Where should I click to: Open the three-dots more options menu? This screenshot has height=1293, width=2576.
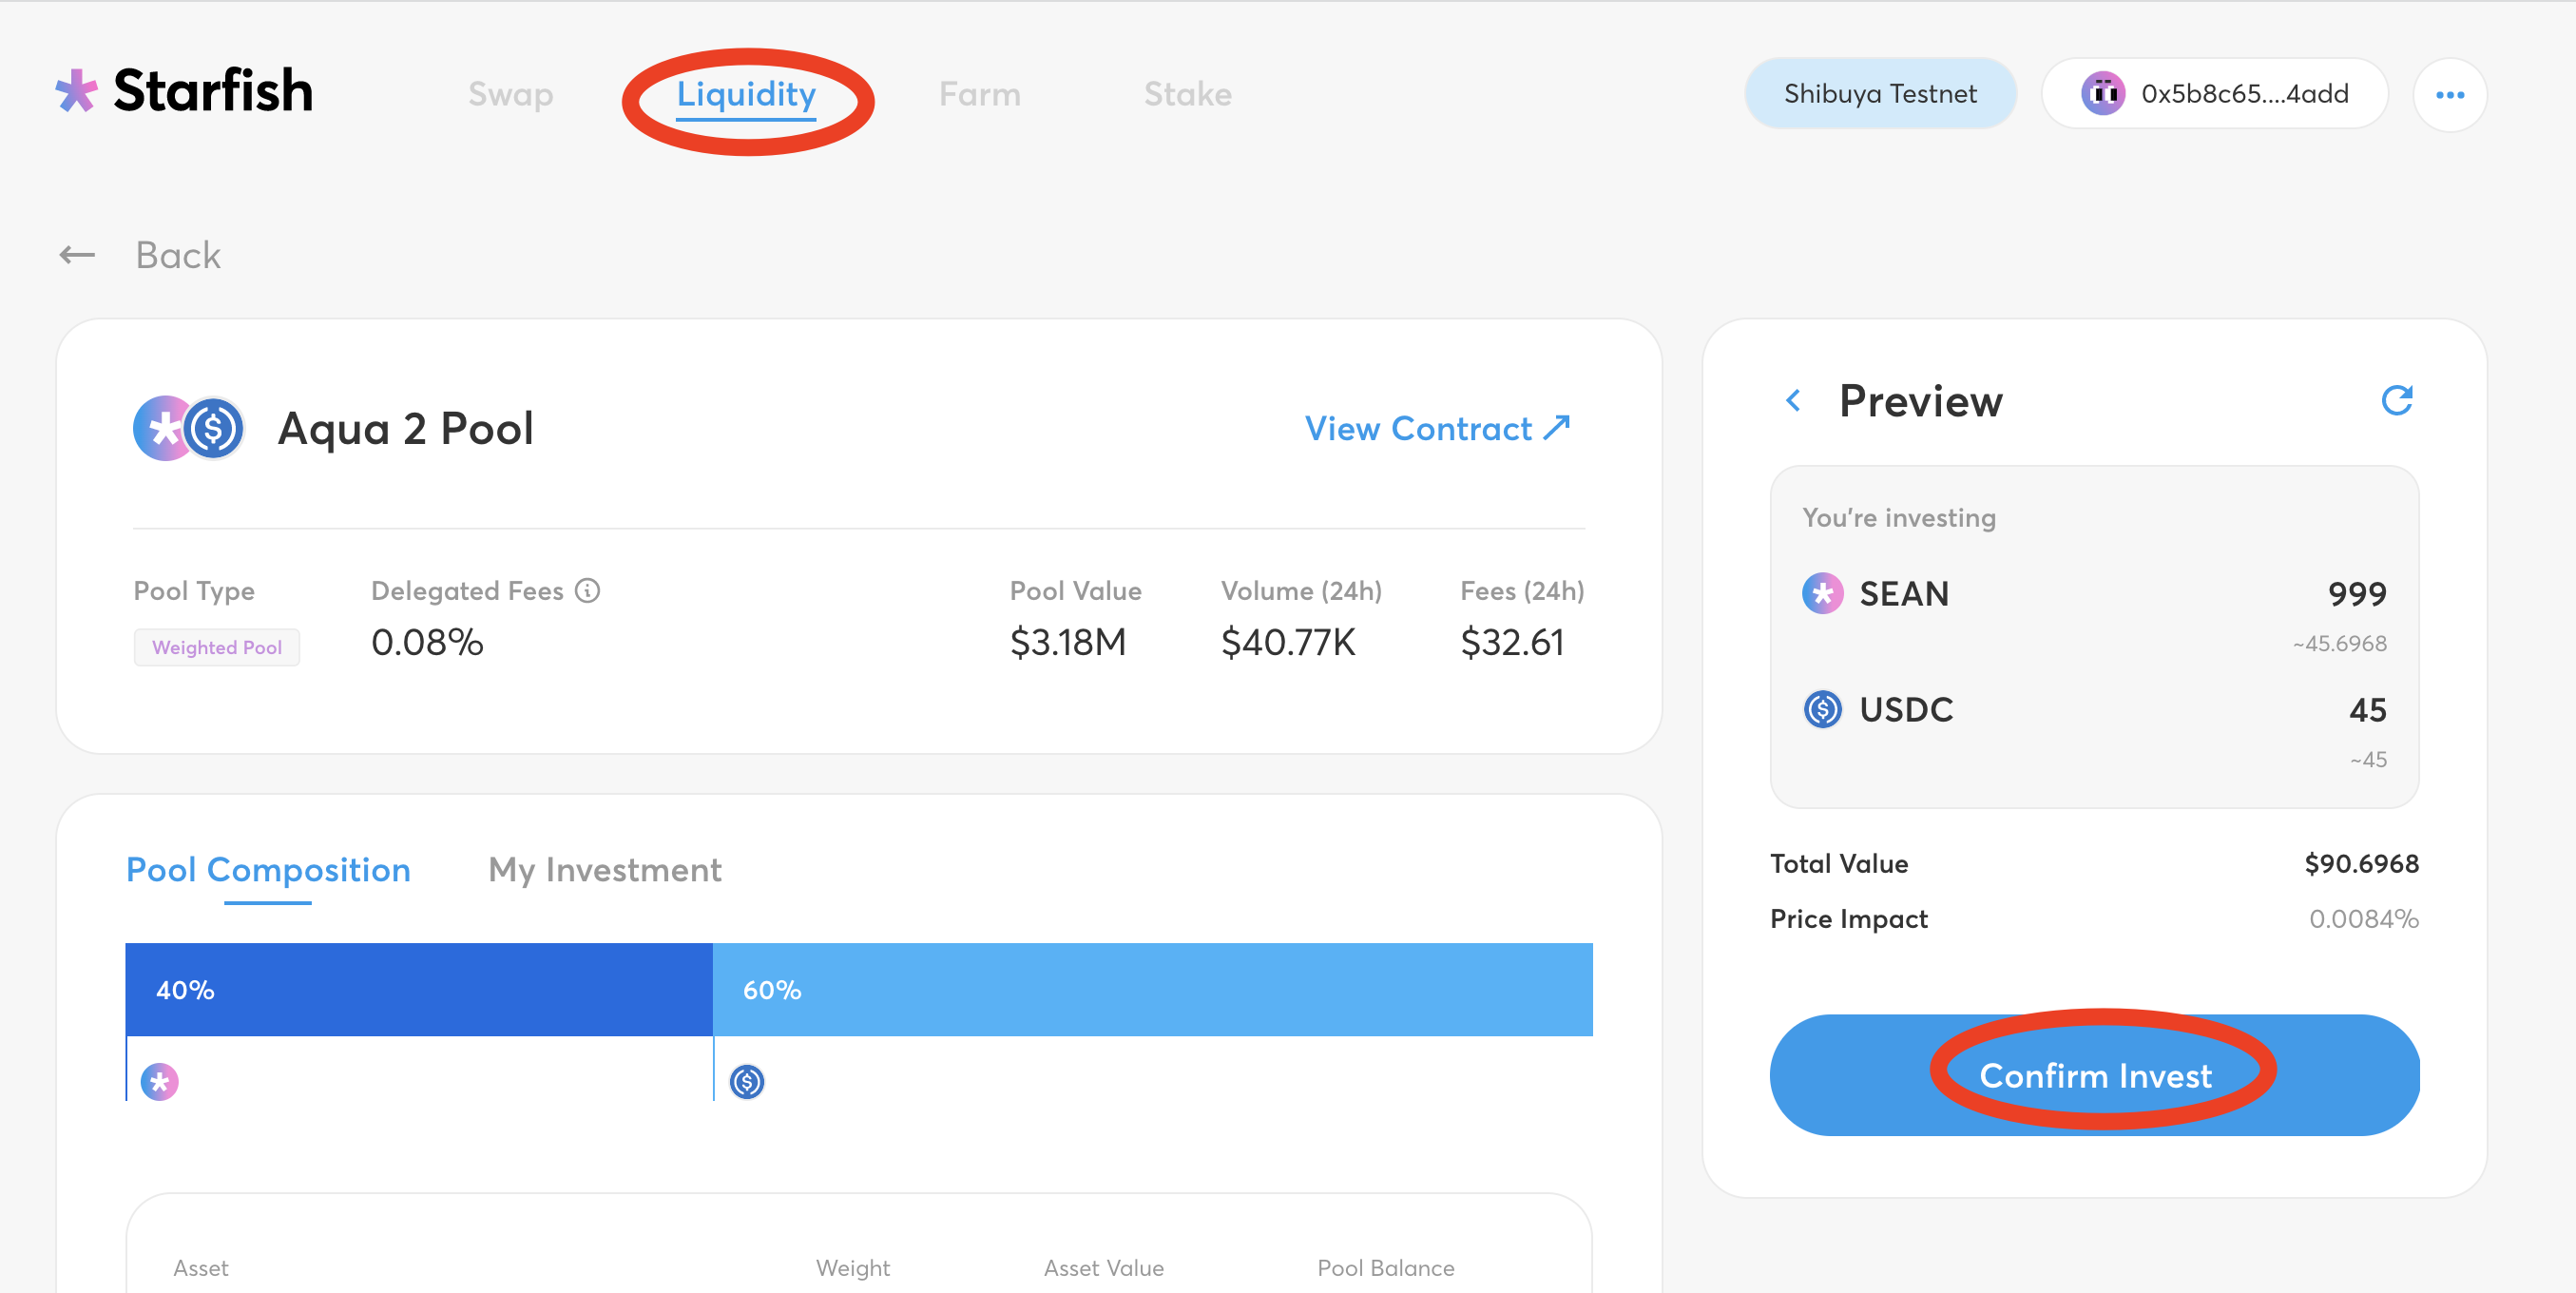click(2449, 95)
